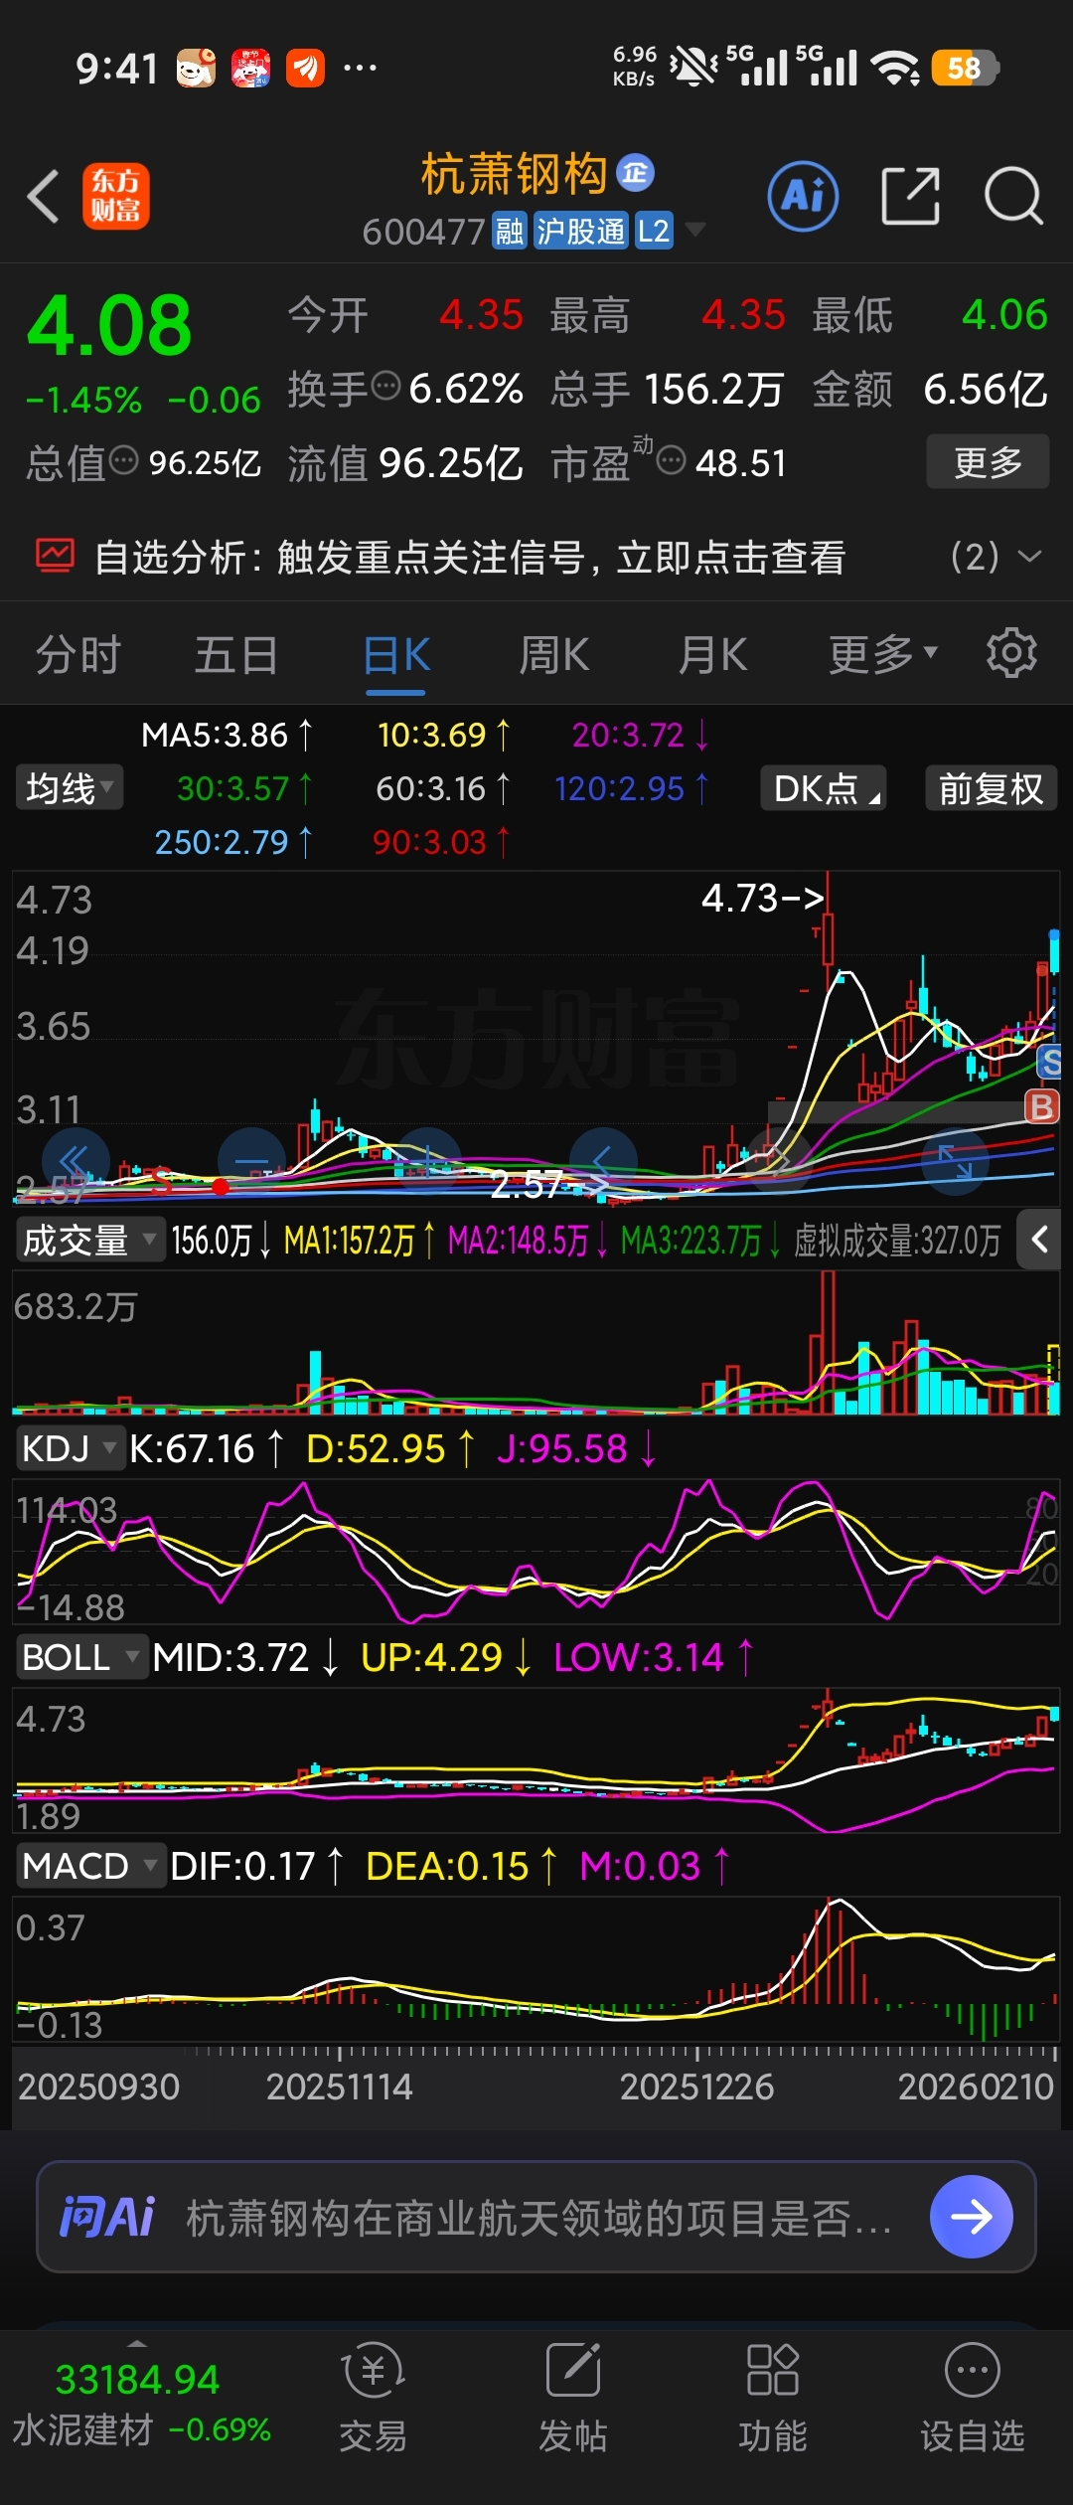Image resolution: width=1073 pixels, height=2505 pixels.
Task: Switch to the 周K tab
Action: [554, 656]
